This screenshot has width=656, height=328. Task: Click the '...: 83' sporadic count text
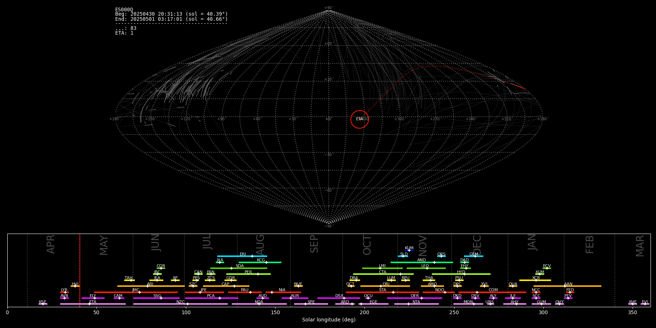coord(126,28)
